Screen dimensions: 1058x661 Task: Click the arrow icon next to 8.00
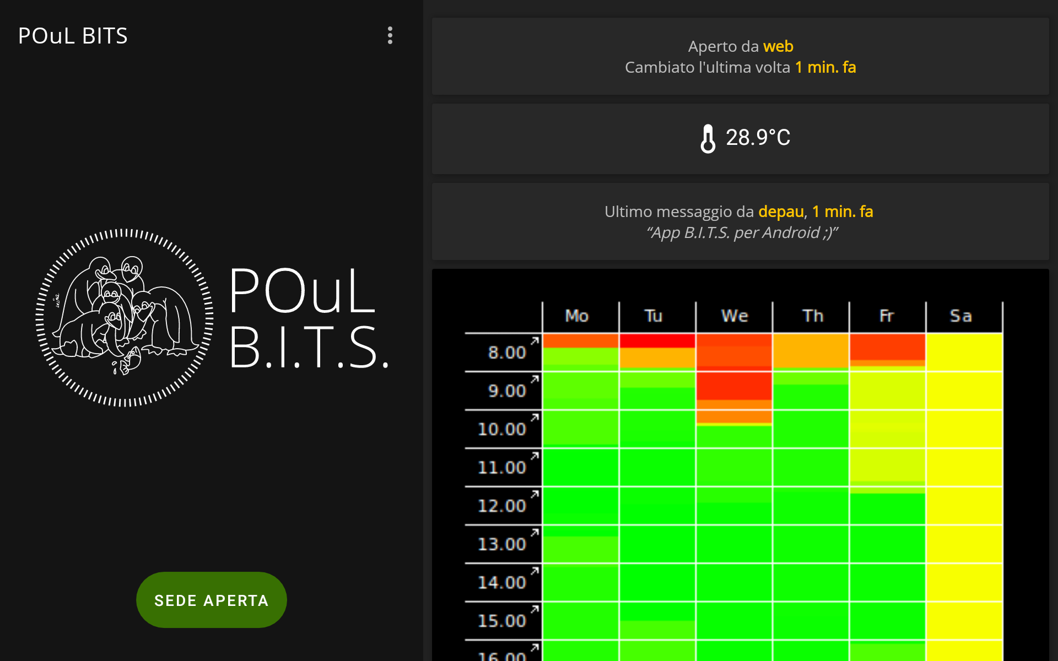[535, 341]
